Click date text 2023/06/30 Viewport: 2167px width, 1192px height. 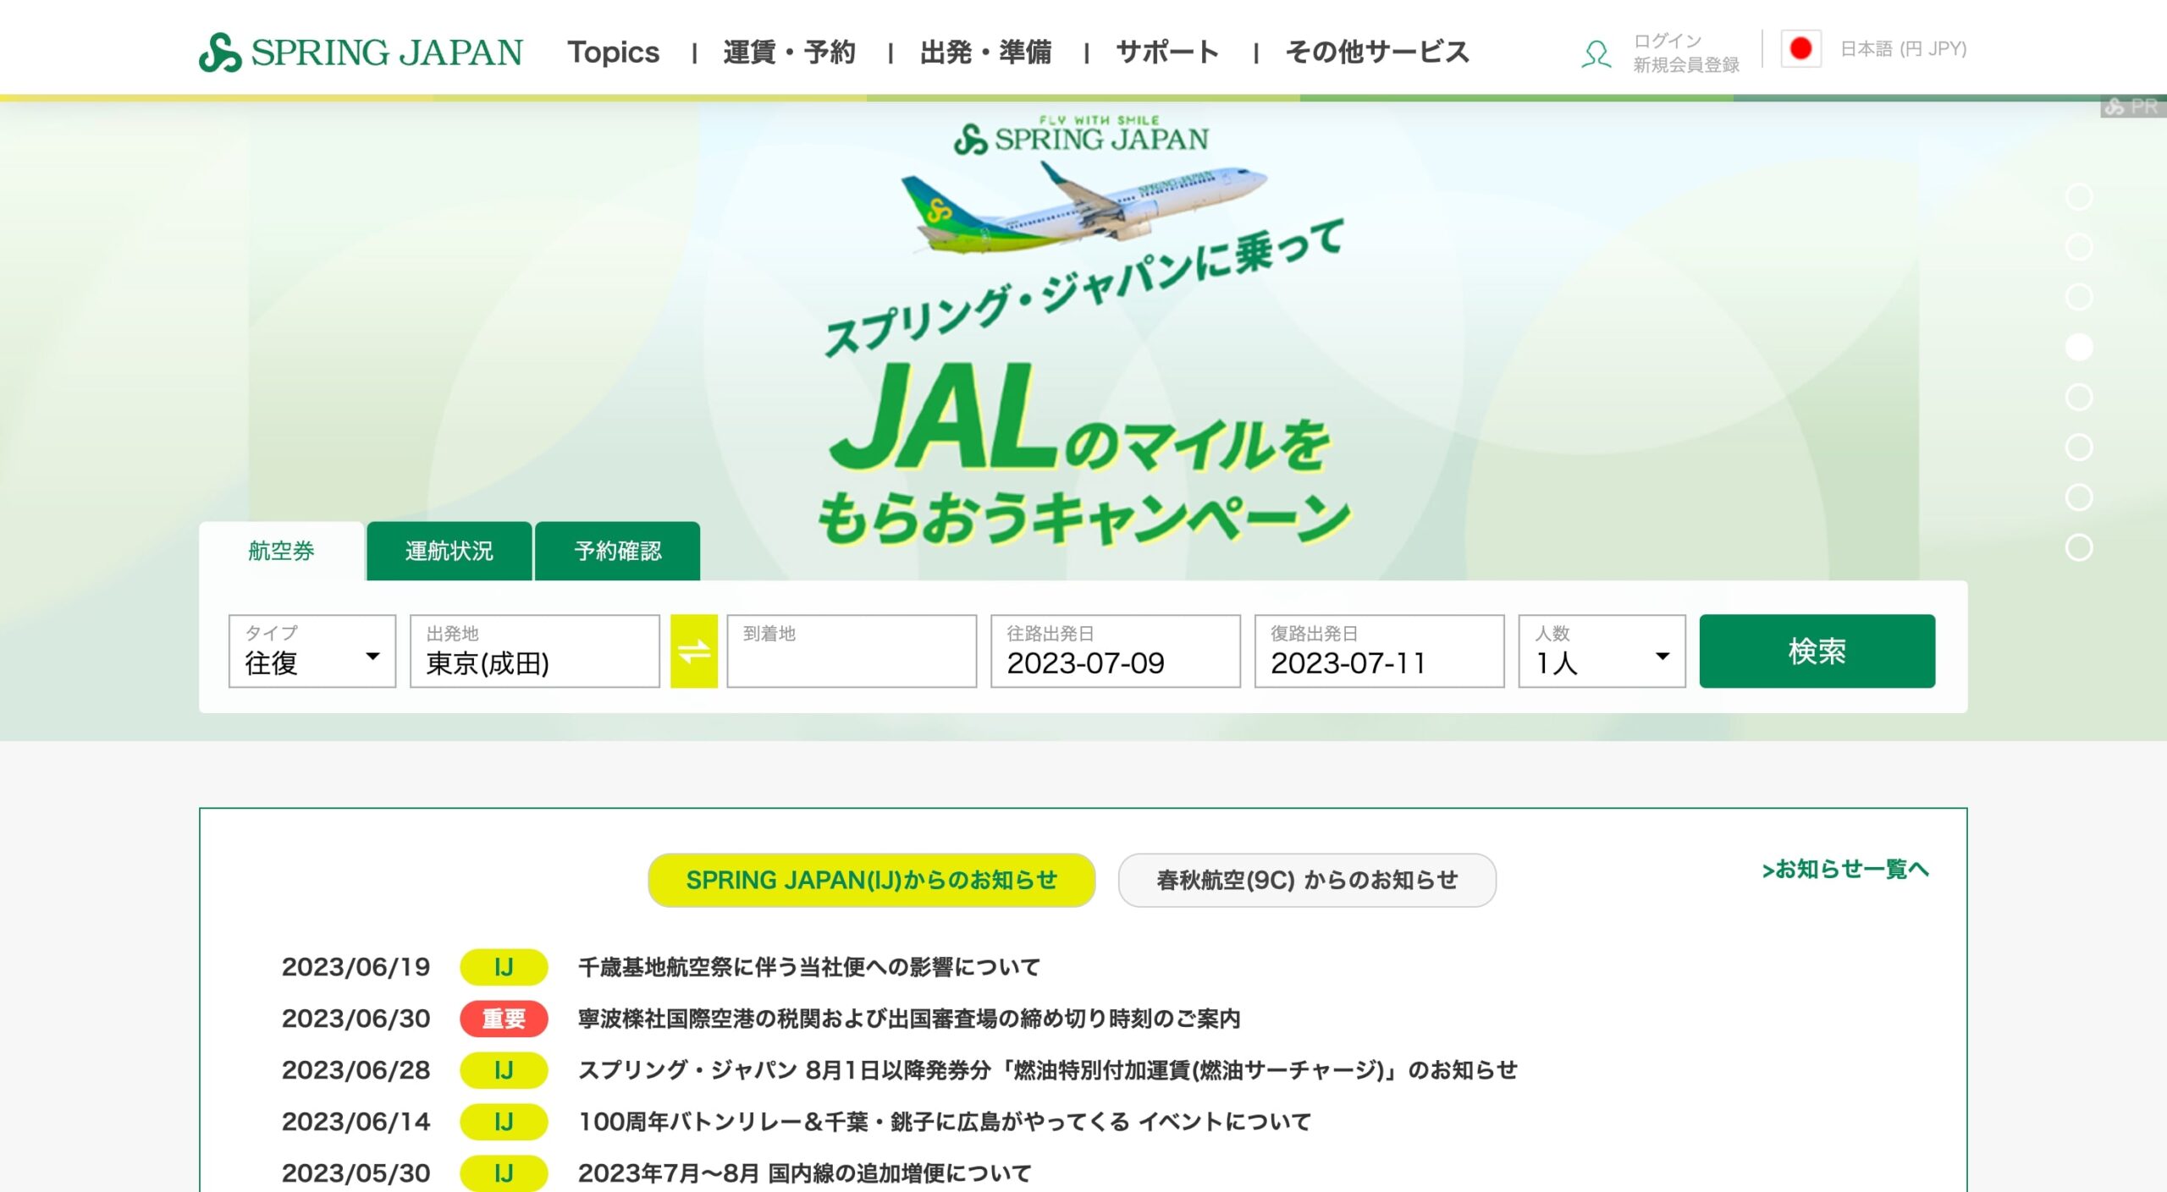coord(356,1019)
